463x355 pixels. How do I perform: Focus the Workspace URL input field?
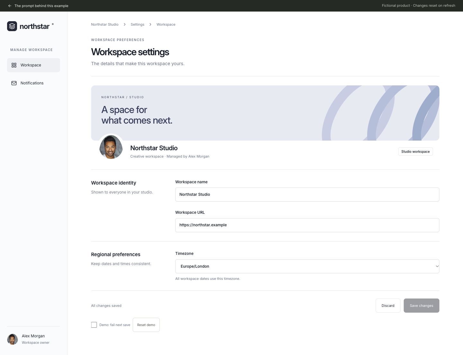coord(307,225)
